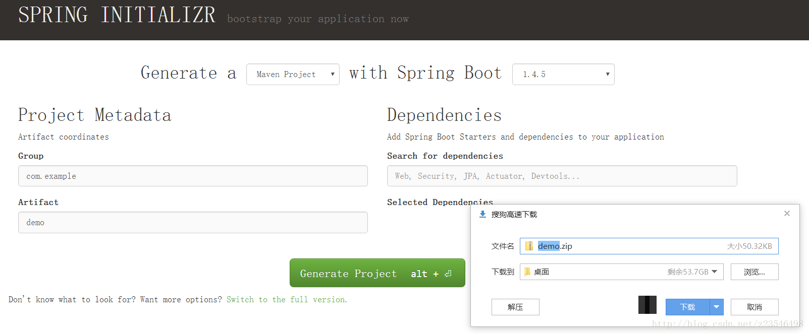Click the Selected Dependencies label

440,202
